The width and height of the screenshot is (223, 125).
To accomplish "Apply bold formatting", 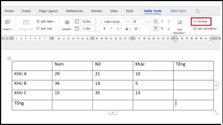I will (105, 29).
